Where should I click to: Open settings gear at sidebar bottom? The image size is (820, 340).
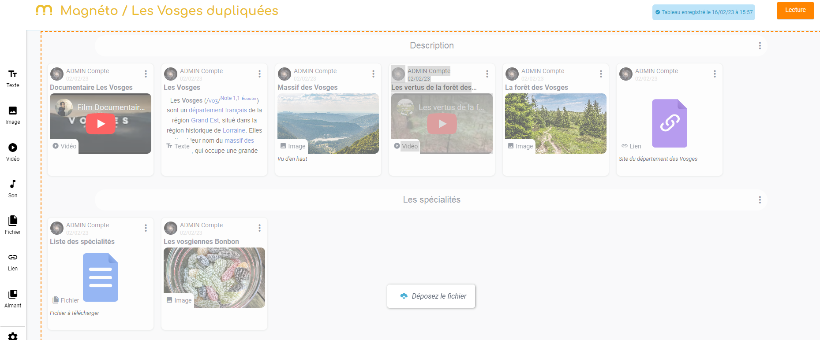[x=13, y=336]
